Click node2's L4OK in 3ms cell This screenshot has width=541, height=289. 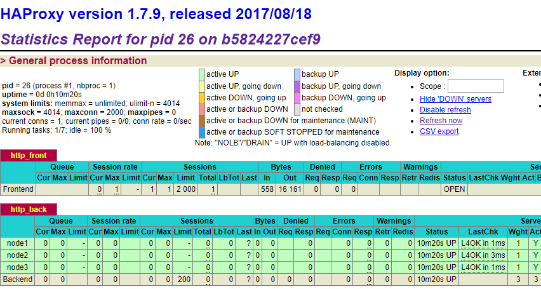point(483,255)
